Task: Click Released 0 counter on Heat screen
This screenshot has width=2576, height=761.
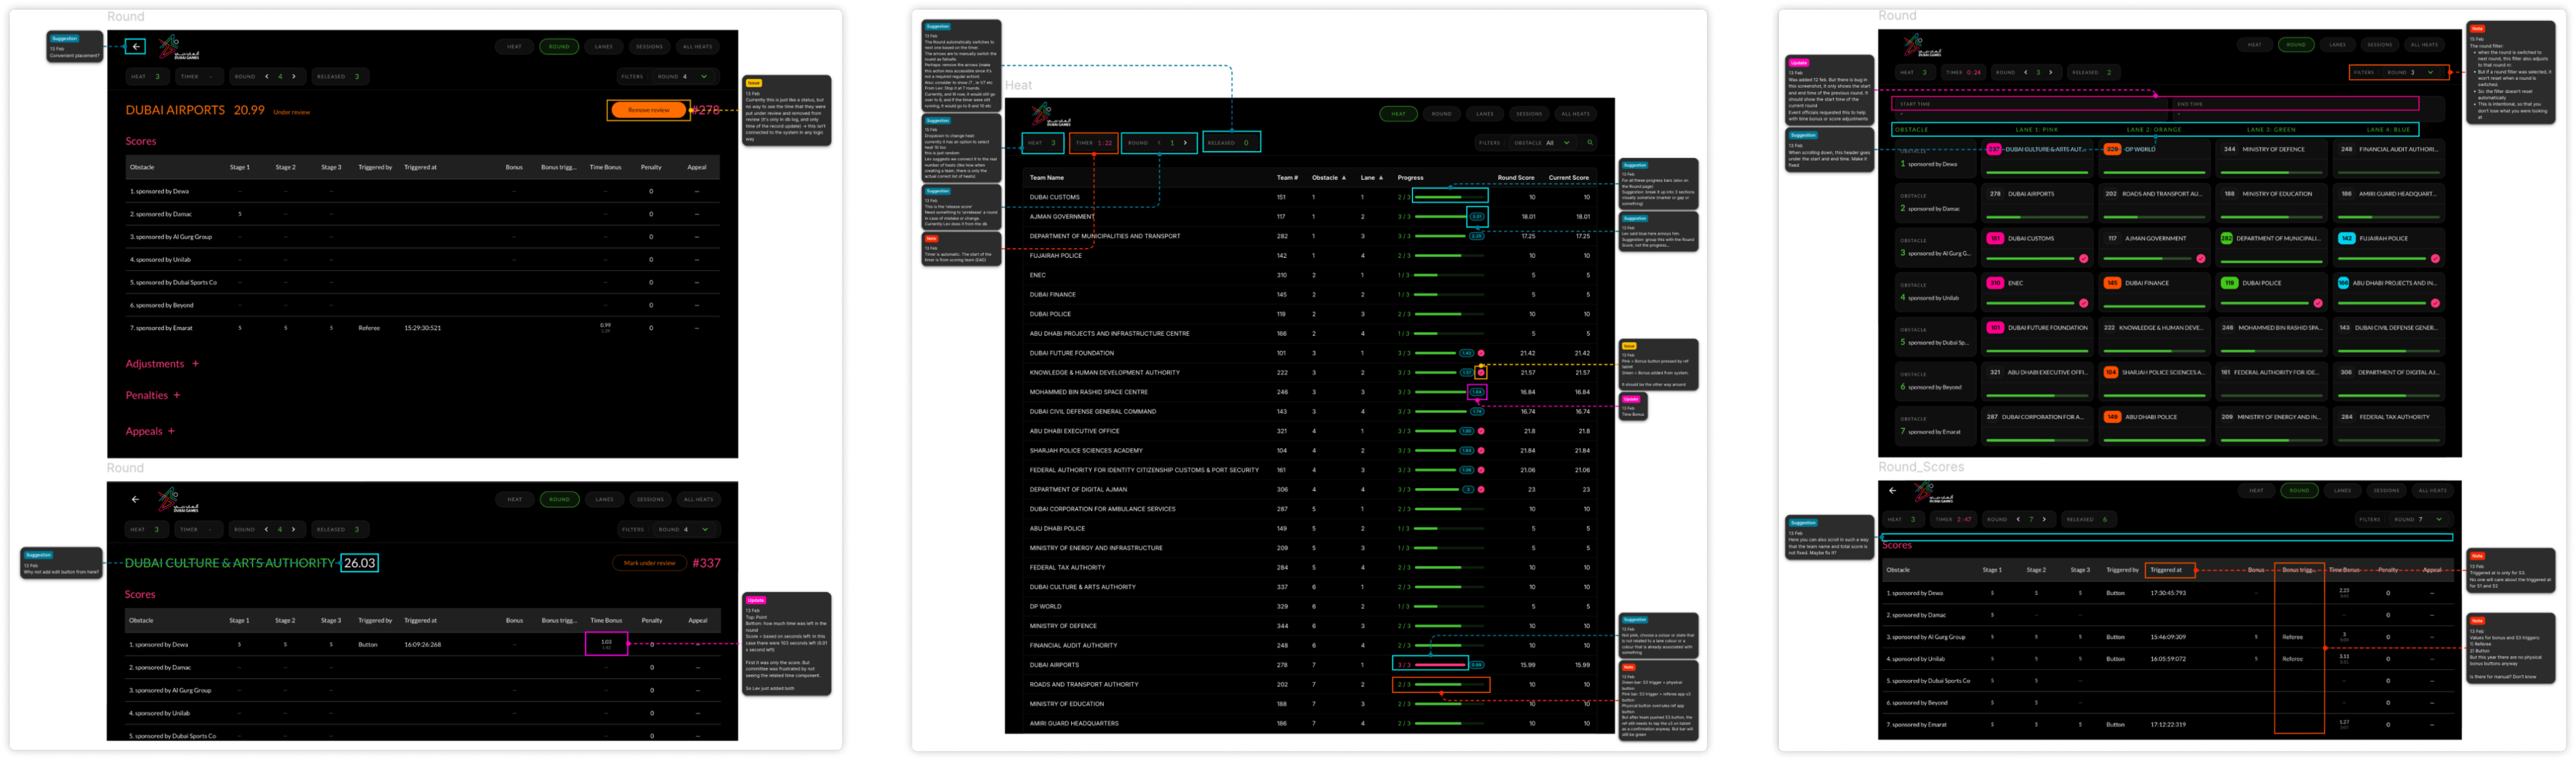Action: tap(1231, 142)
